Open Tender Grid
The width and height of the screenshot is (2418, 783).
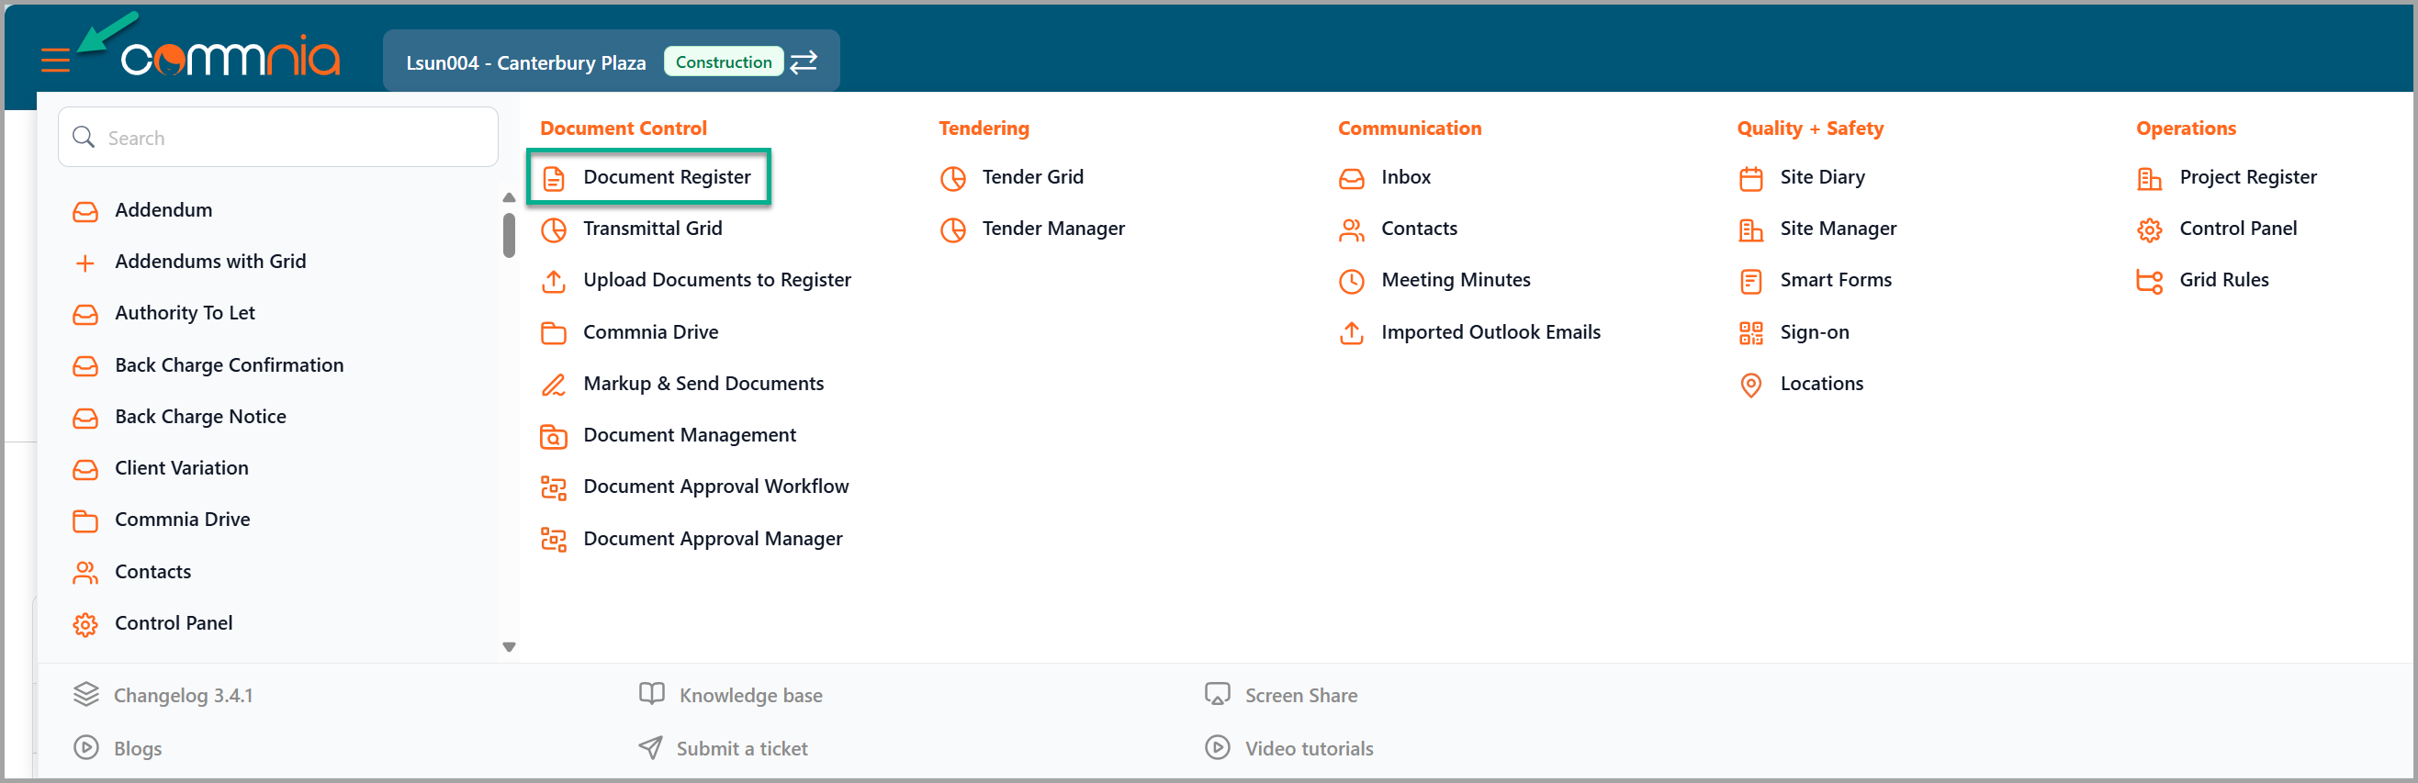click(x=1032, y=177)
